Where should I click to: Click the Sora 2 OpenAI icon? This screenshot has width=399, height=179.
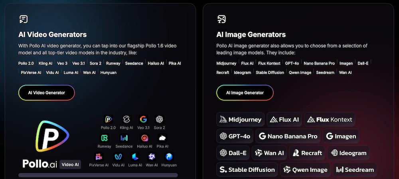pos(160,119)
